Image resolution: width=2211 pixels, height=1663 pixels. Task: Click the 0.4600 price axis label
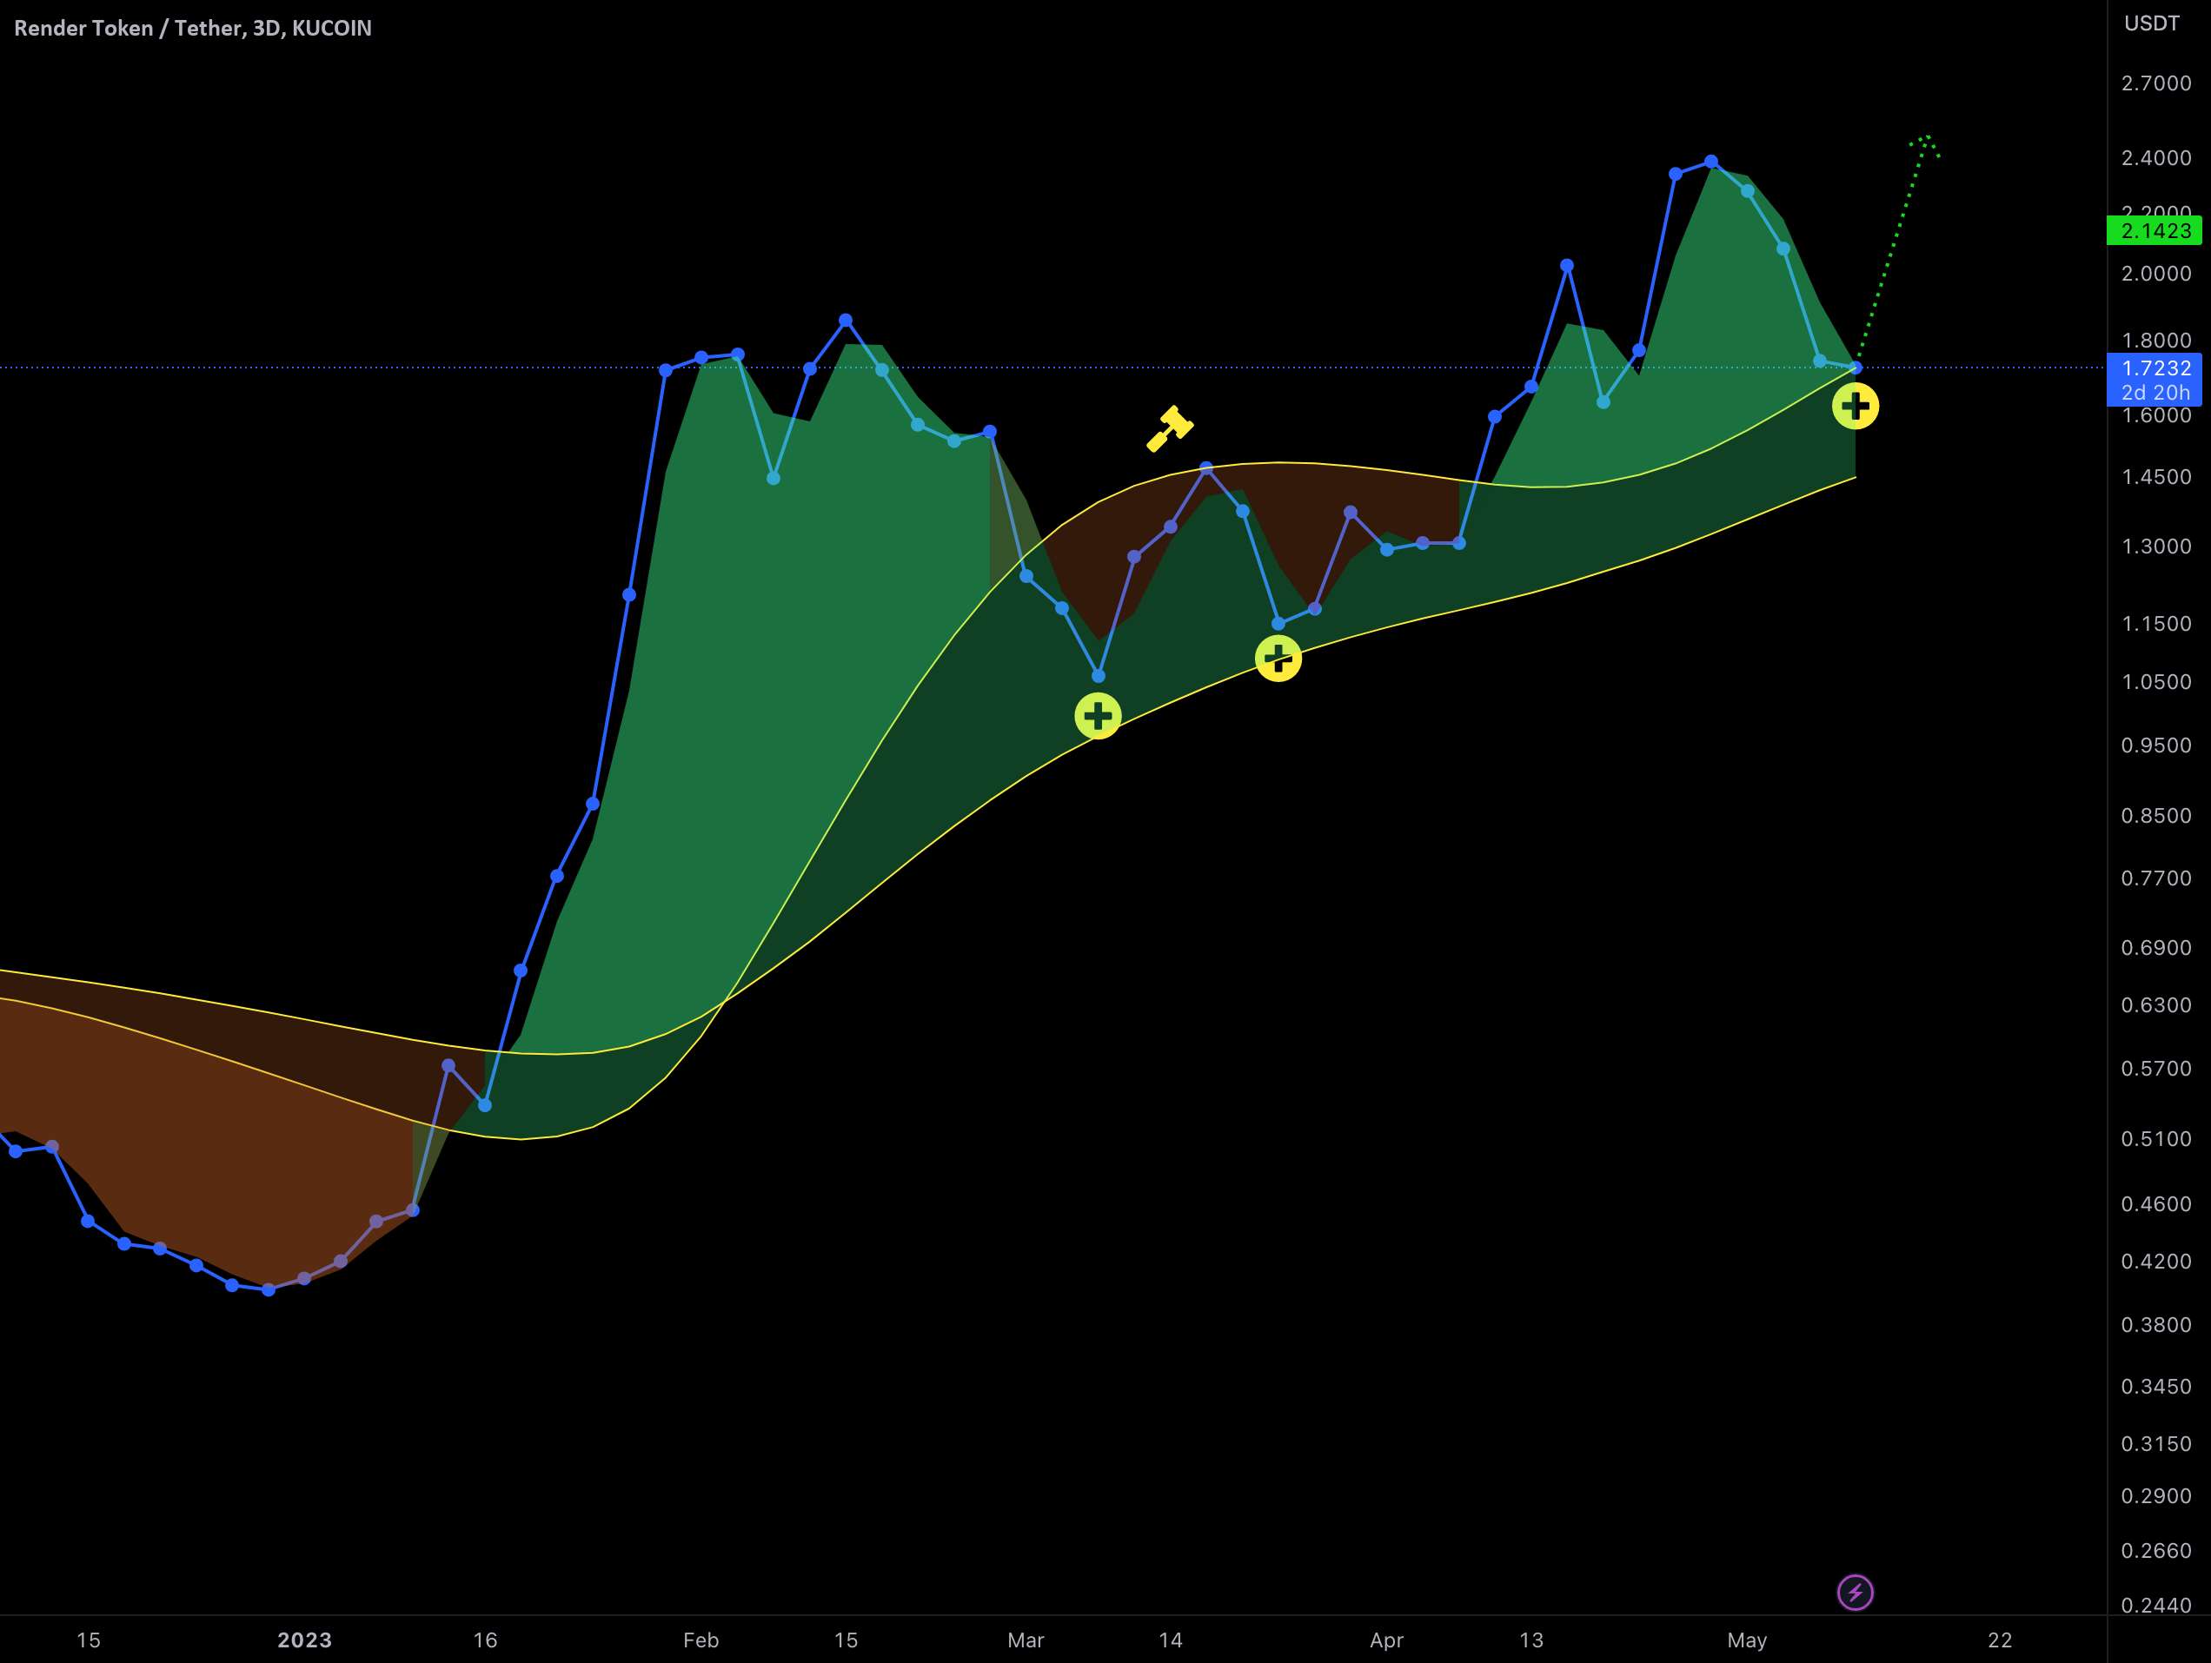2156,1204
